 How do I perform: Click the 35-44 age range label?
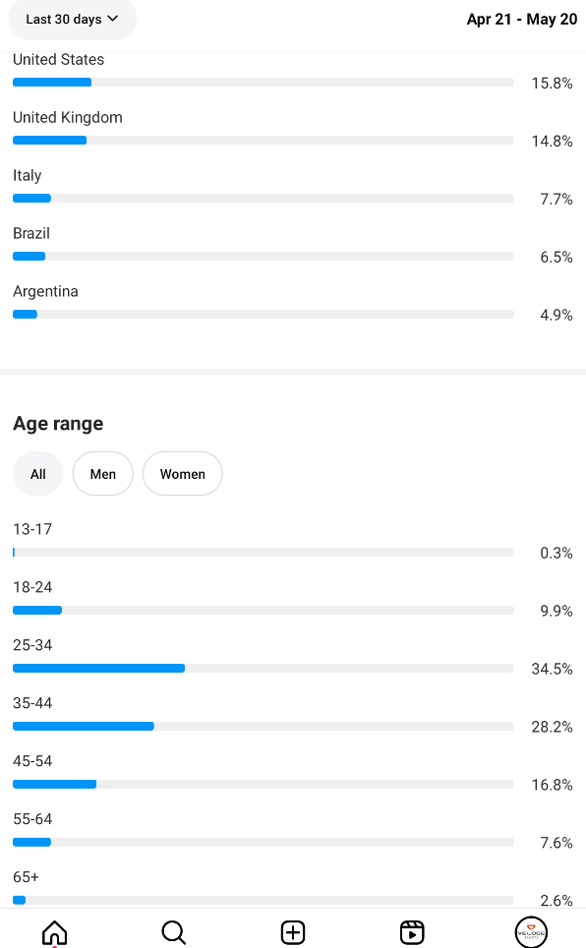click(32, 703)
